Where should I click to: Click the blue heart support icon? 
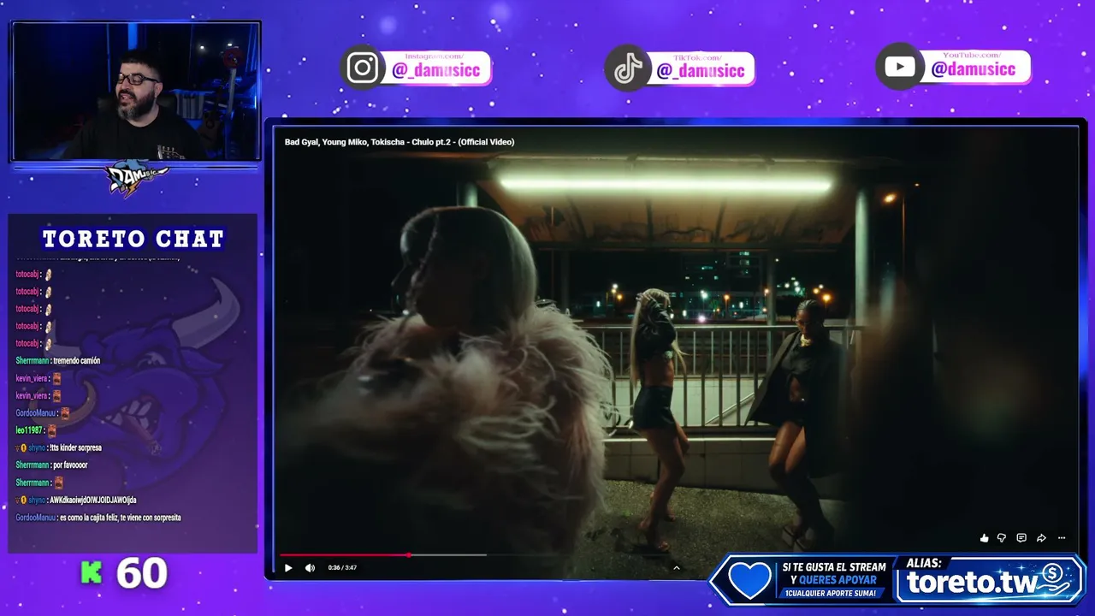click(x=749, y=580)
